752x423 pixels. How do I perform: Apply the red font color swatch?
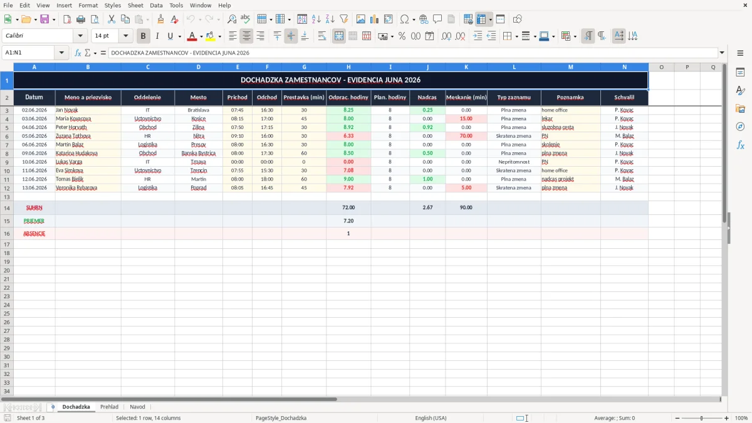[192, 36]
